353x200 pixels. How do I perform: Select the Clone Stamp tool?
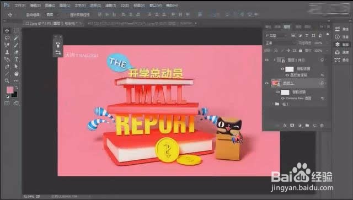pos(7,52)
